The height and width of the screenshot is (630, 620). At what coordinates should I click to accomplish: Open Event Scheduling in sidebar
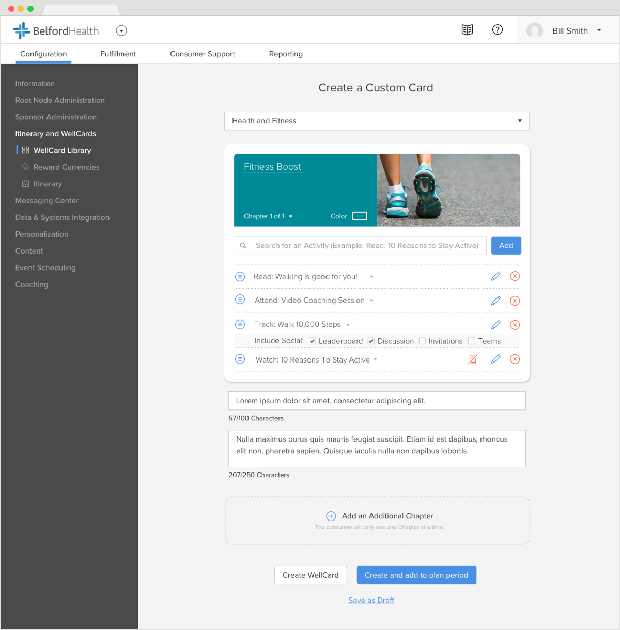(x=45, y=267)
